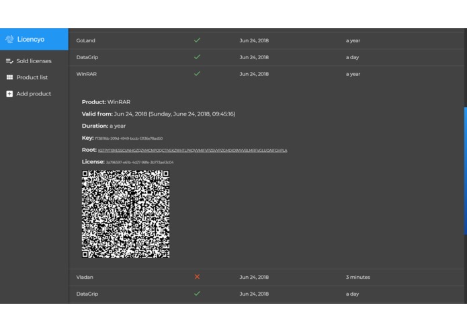
Task: Expand the Vladan license row
Action: 267,277
